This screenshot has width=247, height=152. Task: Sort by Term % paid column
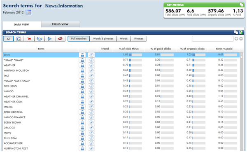(224, 49)
